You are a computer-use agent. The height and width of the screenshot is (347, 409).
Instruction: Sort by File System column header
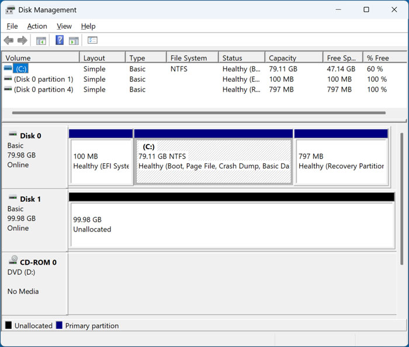192,58
